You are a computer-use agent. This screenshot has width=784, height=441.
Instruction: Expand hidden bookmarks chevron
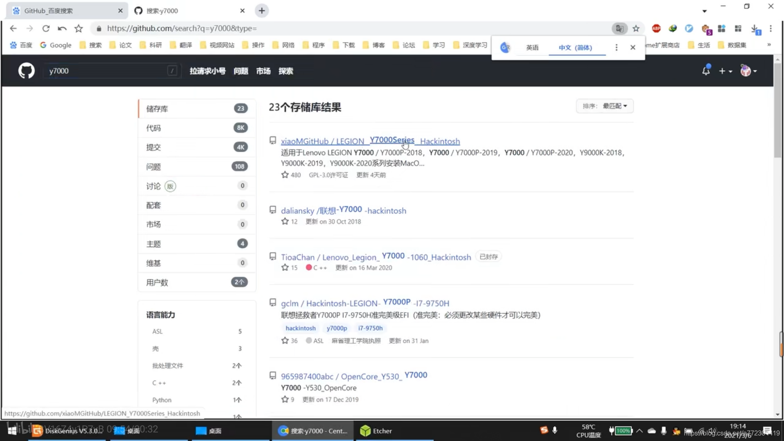(769, 45)
